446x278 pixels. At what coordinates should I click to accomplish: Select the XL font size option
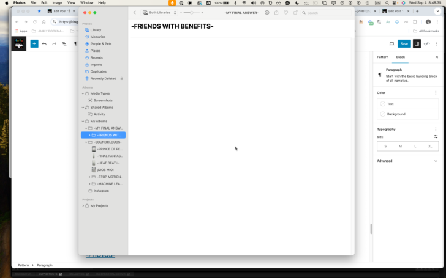pos(430,147)
